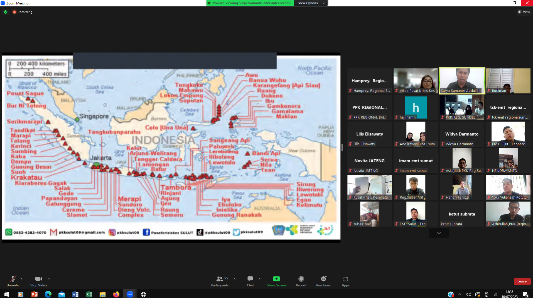This screenshot has height=298, width=533.
Task: Open the View Options dropdown
Action: pyautogui.click(x=311, y=3)
